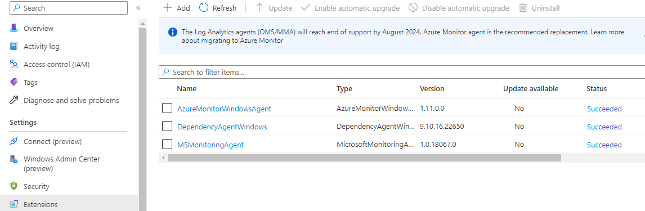
Task: Click the sidebar scroll up arrow
Action: tap(143, 24)
